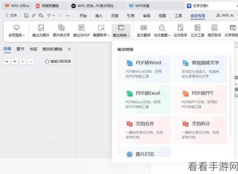Click the plus button in the 目录 pane
Viewport: 238px width, 174px height.
click(x=23, y=61)
